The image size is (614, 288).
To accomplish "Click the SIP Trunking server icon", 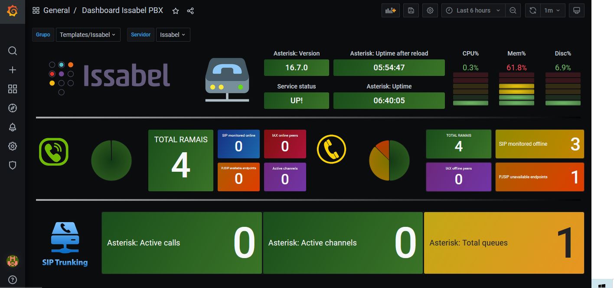I will pyautogui.click(x=65, y=244).
